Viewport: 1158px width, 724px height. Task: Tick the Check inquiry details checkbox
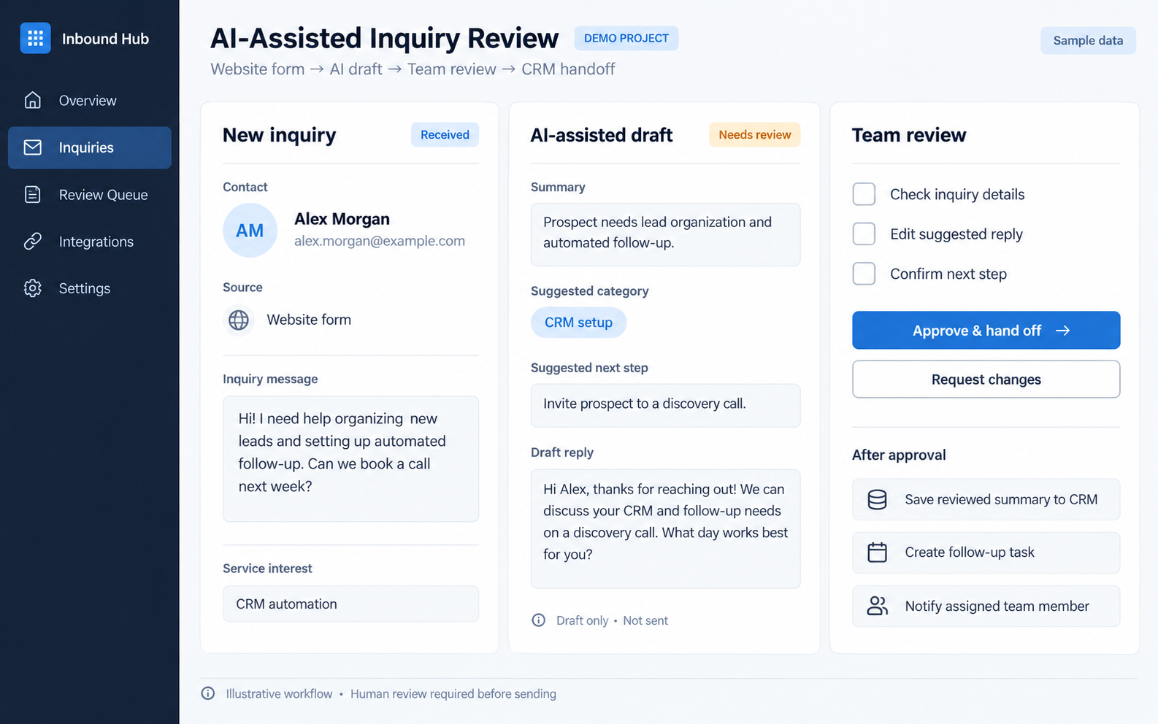tap(864, 194)
